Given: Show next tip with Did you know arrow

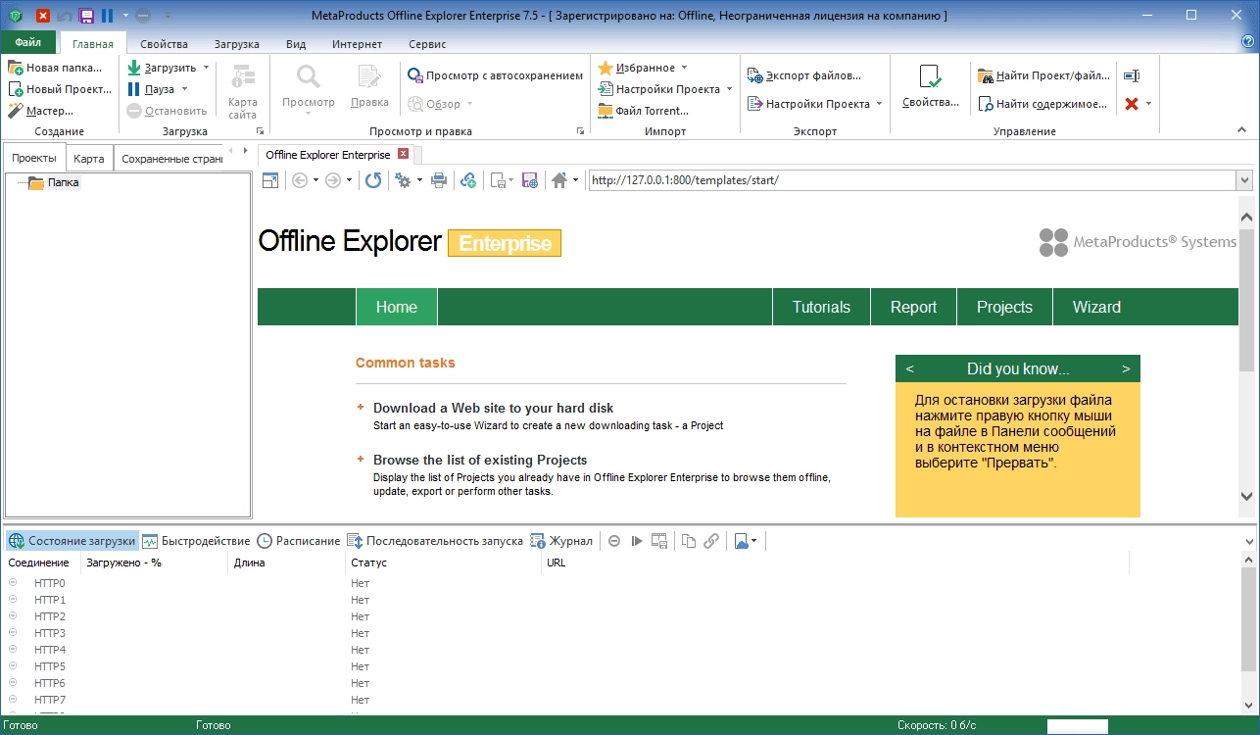Looking at the screenshot, I should pyautogui.click(x=1126, y=368).
